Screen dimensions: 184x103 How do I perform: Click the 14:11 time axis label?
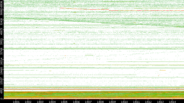pos(136,102)
